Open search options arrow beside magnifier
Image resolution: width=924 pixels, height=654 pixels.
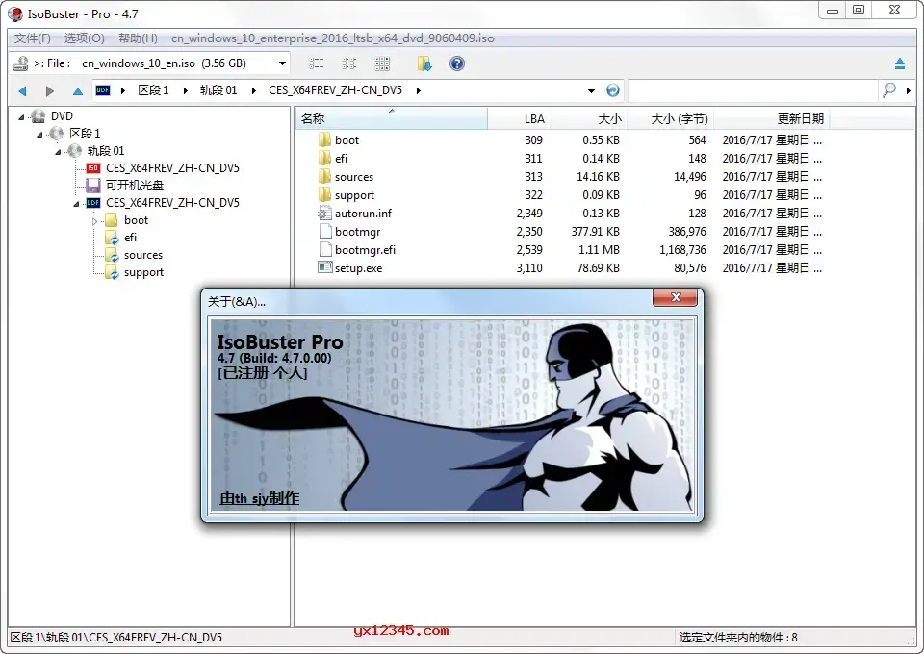coord(908,90)
